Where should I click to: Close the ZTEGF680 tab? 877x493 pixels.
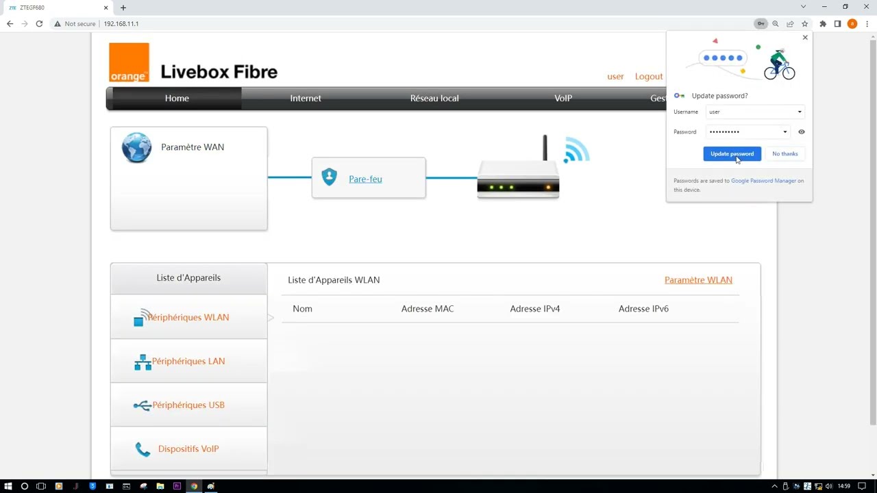(106, 8)
